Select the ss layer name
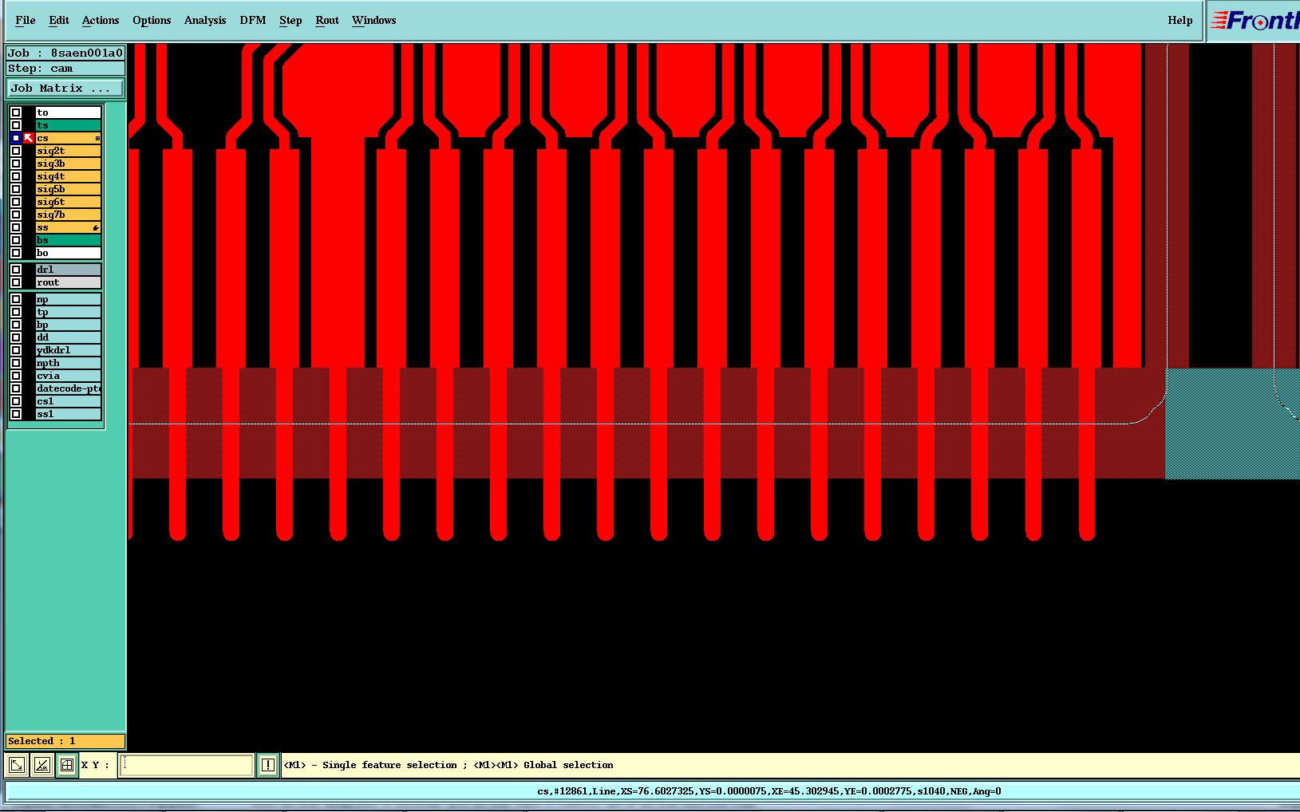1300x812 pixels. (x=68, y=227)
